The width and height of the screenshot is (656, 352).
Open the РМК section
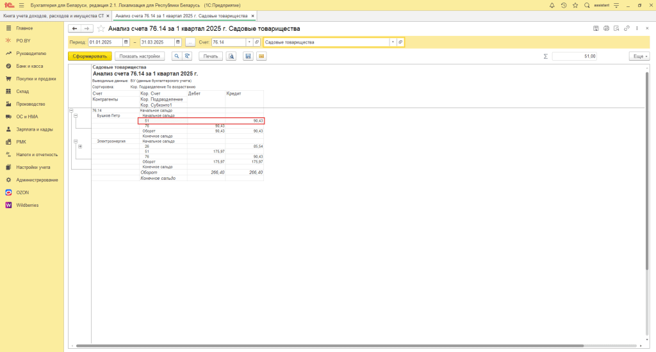click(x=21, y=142)
